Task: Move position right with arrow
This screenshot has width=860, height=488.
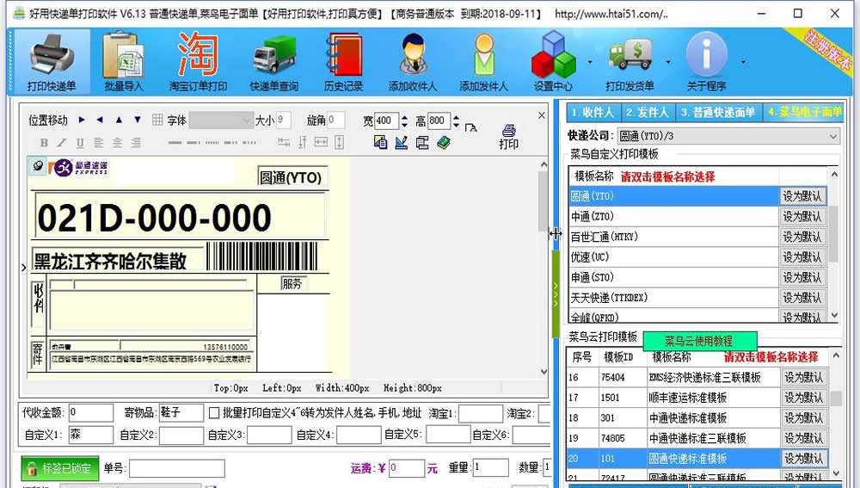Action: 82,120
